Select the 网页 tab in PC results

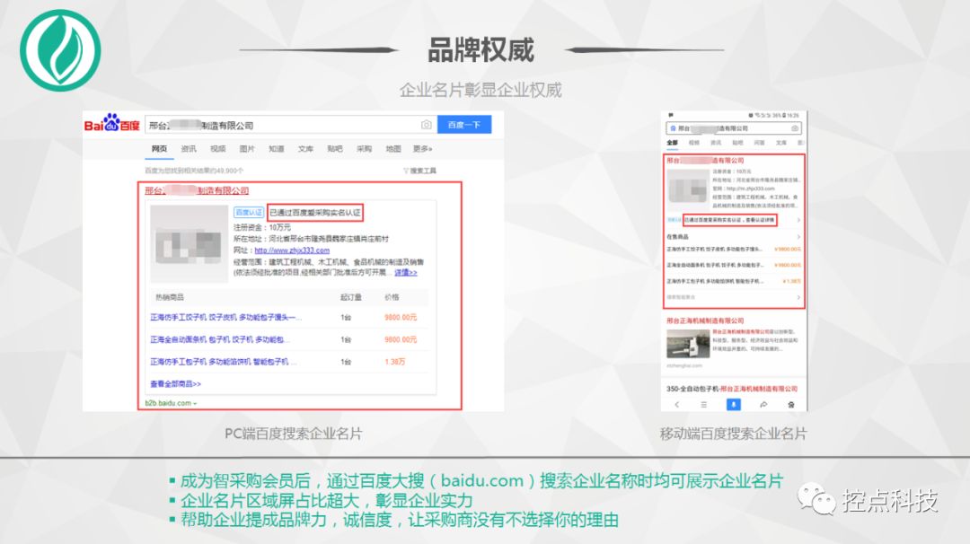[x=160, y=149]
